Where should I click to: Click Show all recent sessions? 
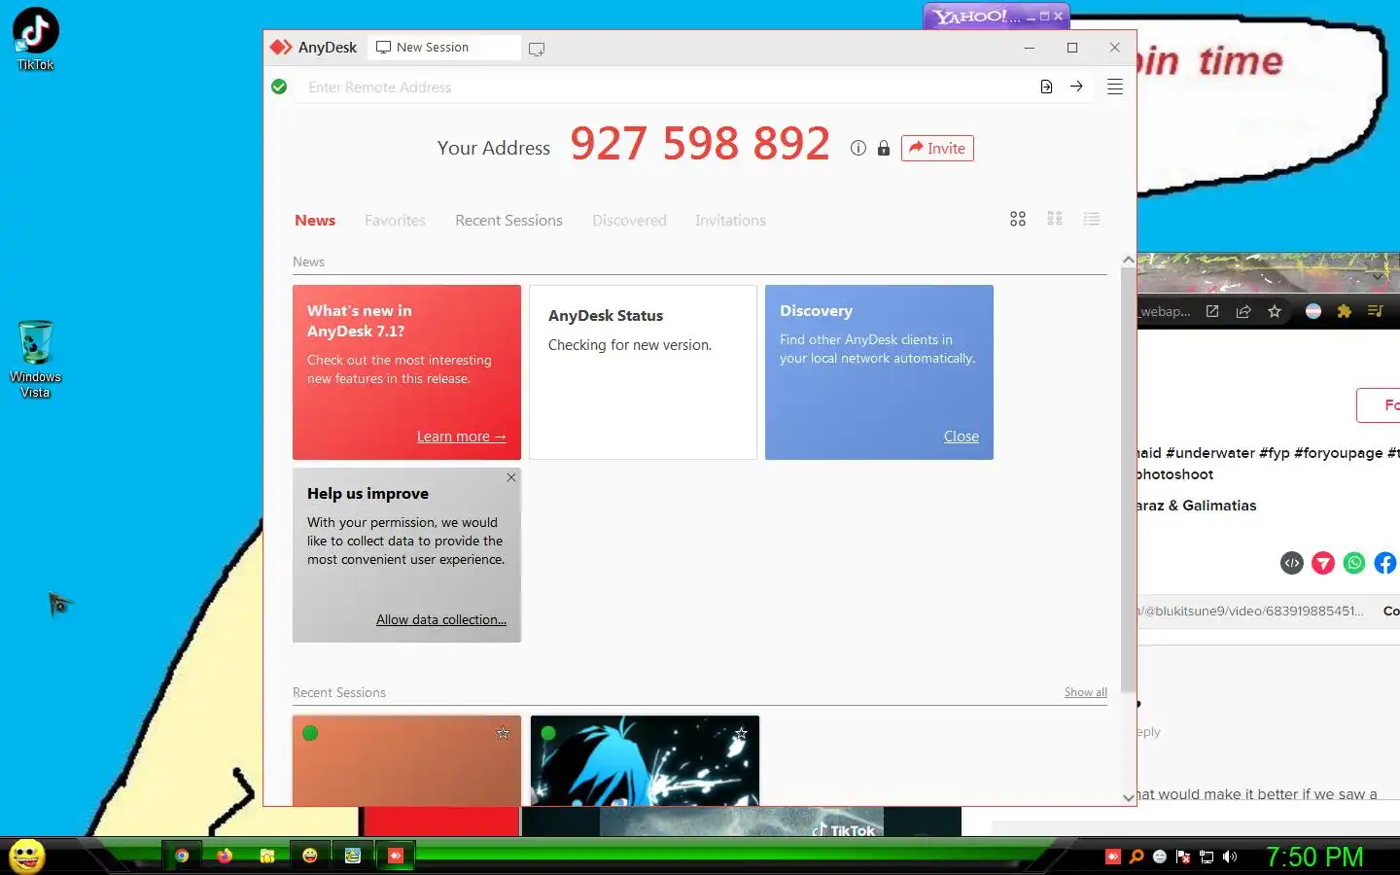1085,692
